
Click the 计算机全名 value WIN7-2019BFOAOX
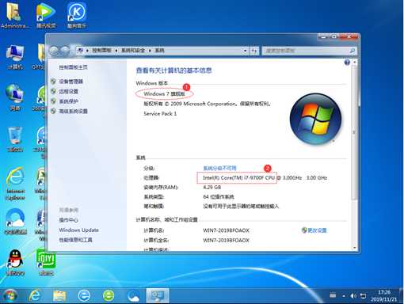coord(226,240)
